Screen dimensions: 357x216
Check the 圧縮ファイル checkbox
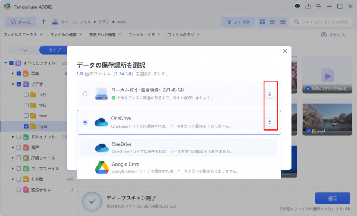(x=18, y=158)
